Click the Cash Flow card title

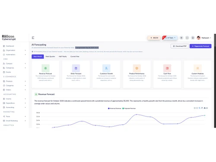pos(167,73)
